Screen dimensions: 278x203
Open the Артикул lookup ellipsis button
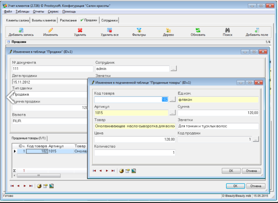click(x=172, y=113)
